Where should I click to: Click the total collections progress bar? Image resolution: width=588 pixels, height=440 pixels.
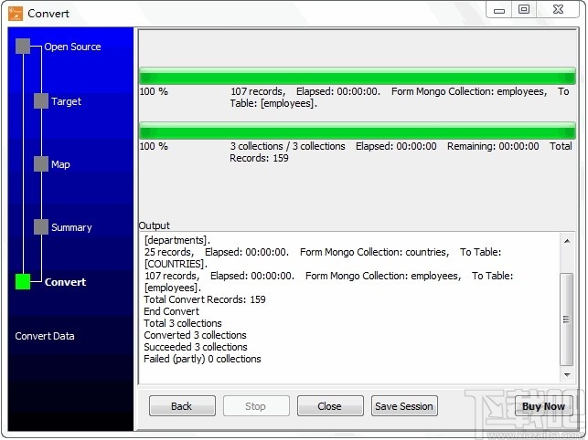click(x=358, y=131)
